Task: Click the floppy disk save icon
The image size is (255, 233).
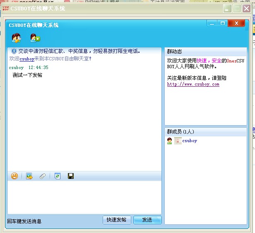Action: click(71, 176)
